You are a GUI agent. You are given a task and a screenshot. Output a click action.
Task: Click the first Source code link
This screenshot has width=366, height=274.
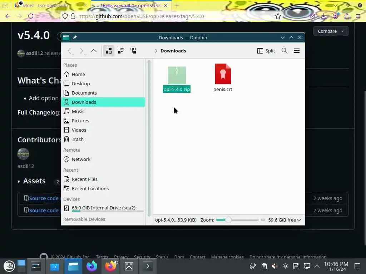pos(44,198)
